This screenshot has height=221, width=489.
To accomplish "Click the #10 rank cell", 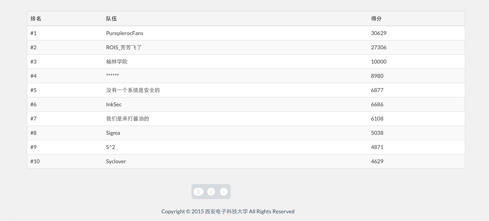I will (x=35, y=161).
